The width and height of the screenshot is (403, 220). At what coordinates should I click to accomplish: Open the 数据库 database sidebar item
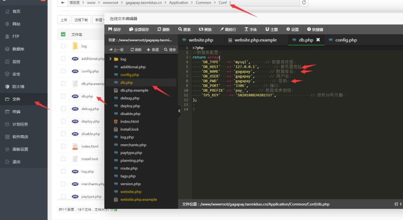[x=18, y=49]
